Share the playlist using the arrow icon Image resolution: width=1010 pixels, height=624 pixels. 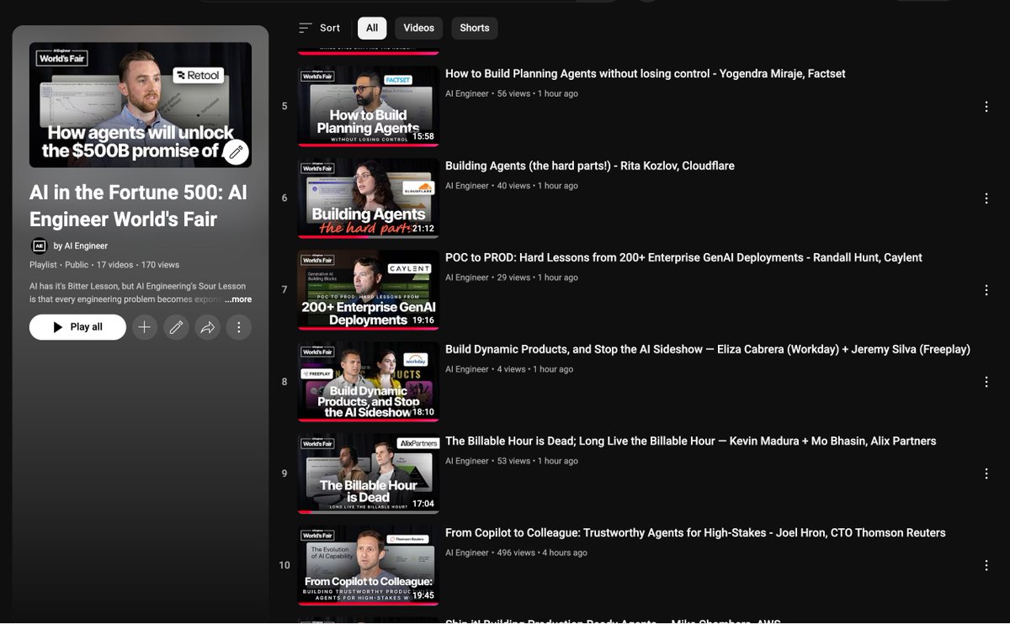click(207, 327)
